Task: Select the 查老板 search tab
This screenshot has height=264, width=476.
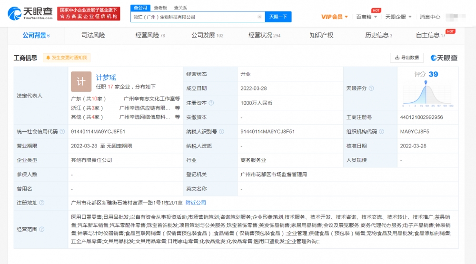Action: (160, 8)
